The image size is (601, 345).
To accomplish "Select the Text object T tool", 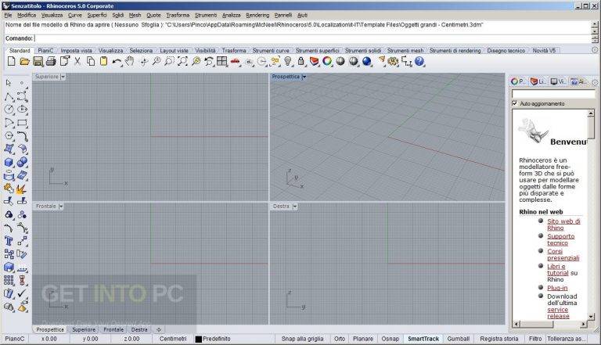I will click(x=9, y=241).
